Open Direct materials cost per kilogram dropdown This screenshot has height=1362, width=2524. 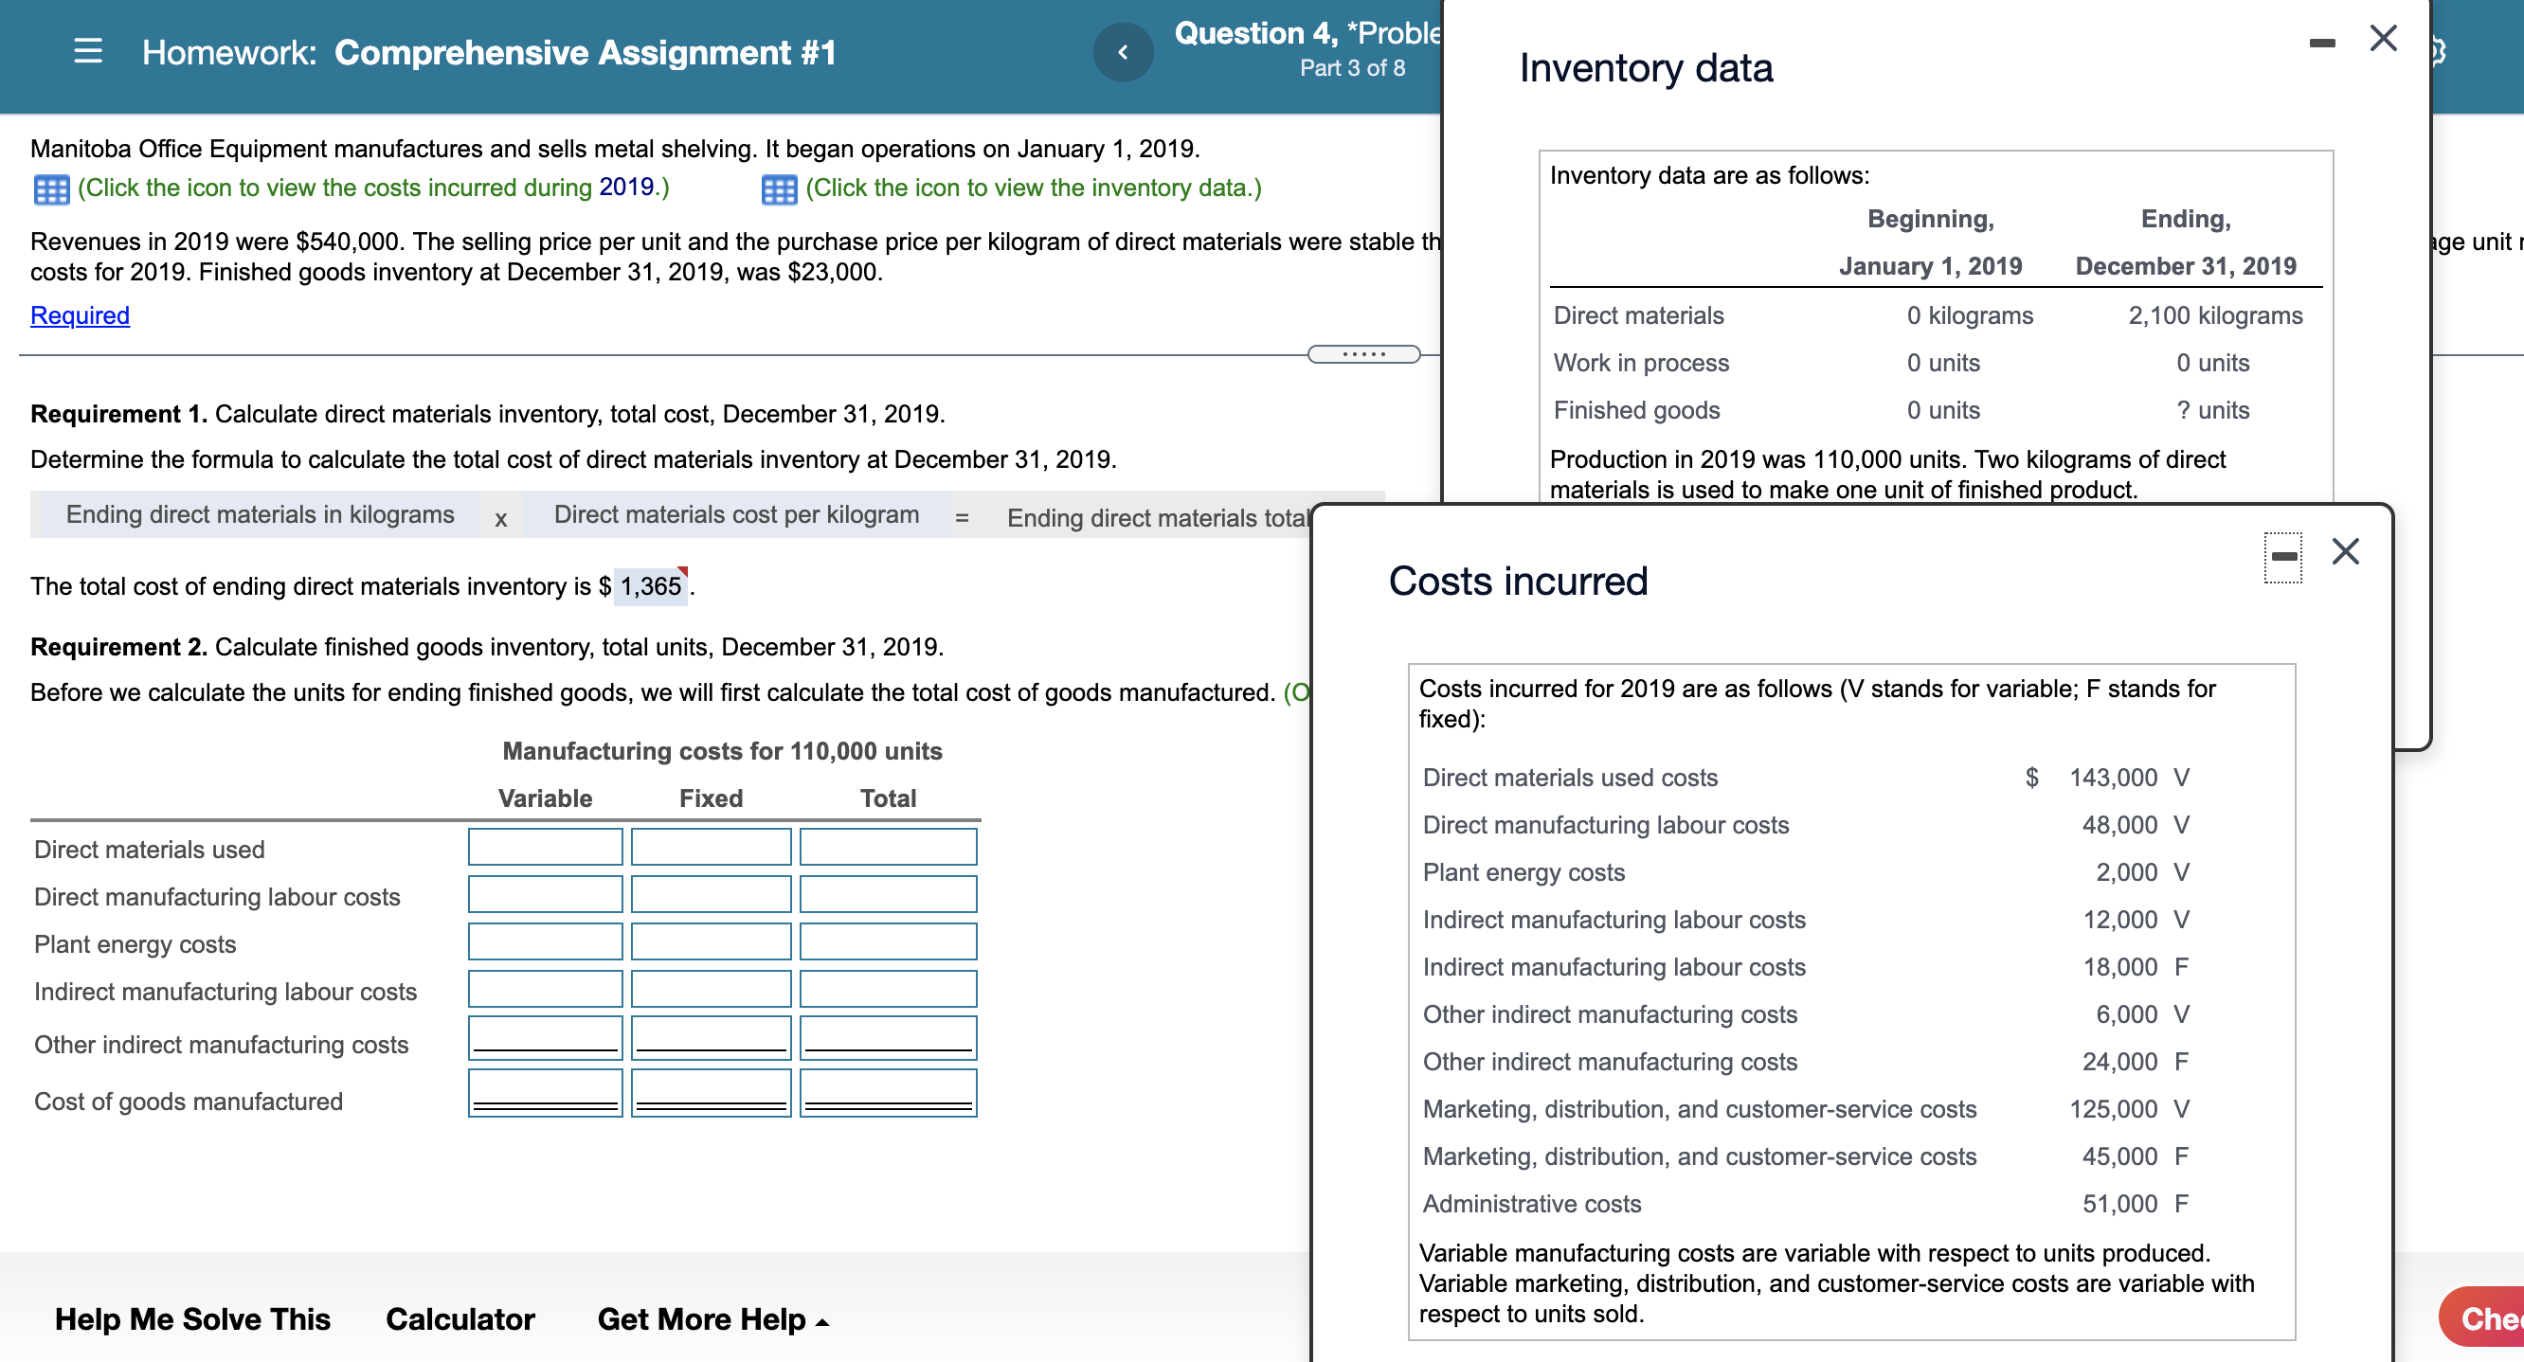point(736,515)
